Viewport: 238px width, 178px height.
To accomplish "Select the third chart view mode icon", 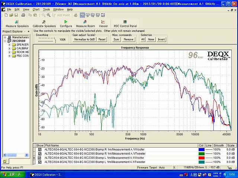I will [93, 15].
